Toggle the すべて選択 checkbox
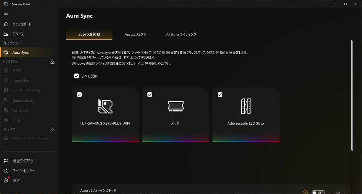The height and width of the screenshot is (194, 362). click(x=76, y=76)
